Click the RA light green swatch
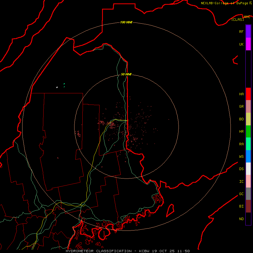Viewport: 253px width, 253px height. 248,144
